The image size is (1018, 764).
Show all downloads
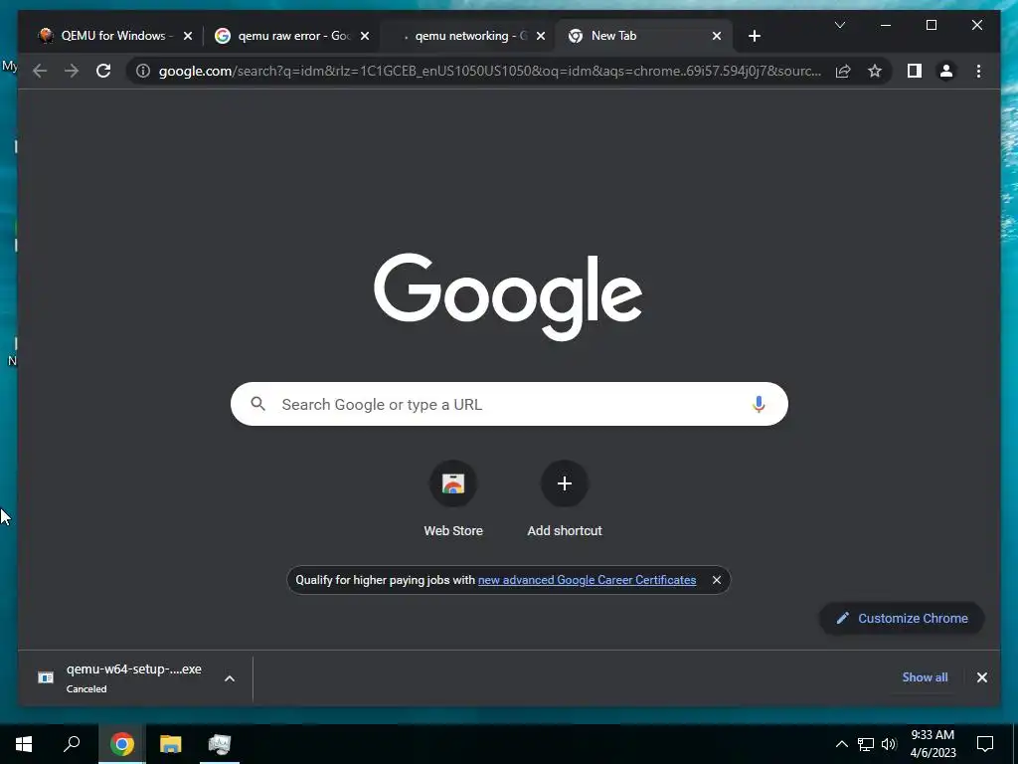[x=925, y=677]
